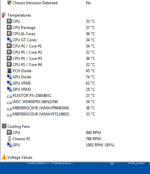Click the GPU VRM1 monitor icon

[9, 83]
